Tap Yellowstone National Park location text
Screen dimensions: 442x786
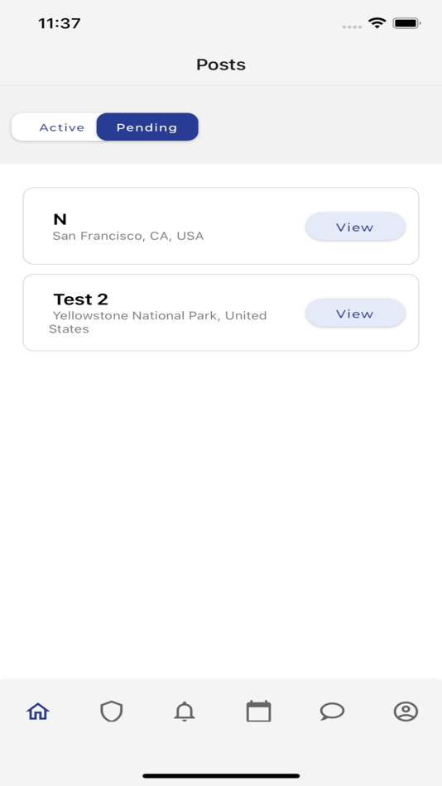pos(158,323)
